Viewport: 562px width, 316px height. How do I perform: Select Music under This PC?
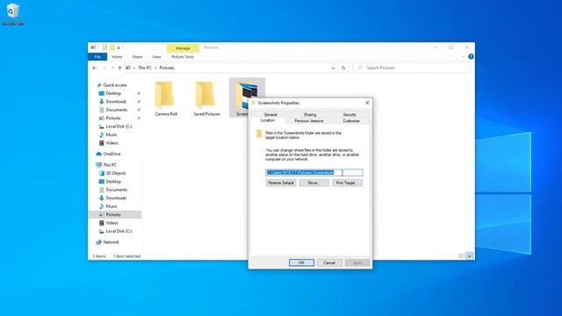coord(112,206)
